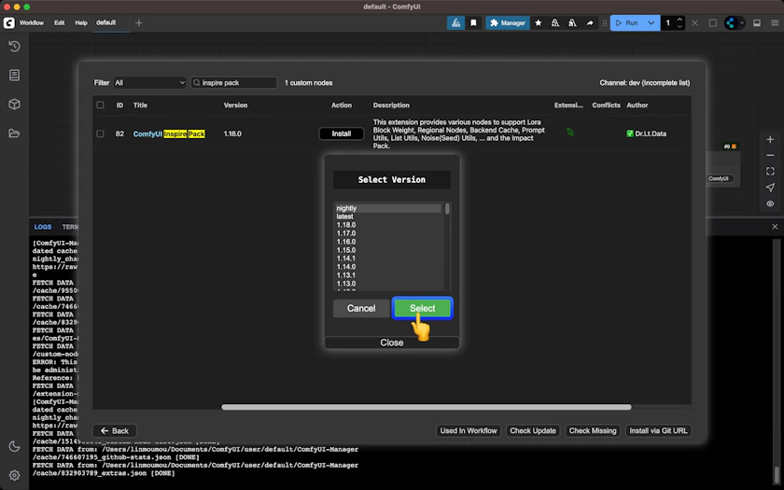The height and width of the screenshot is (490, 784).
Task: Select nightly in the version list
Action: pyautogui.click(x=387, y=208)
